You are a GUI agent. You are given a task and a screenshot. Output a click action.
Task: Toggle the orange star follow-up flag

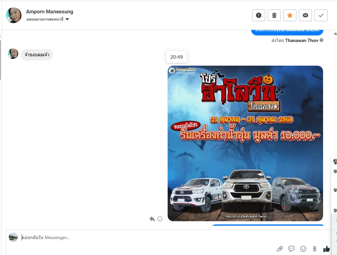click(290, 15)
